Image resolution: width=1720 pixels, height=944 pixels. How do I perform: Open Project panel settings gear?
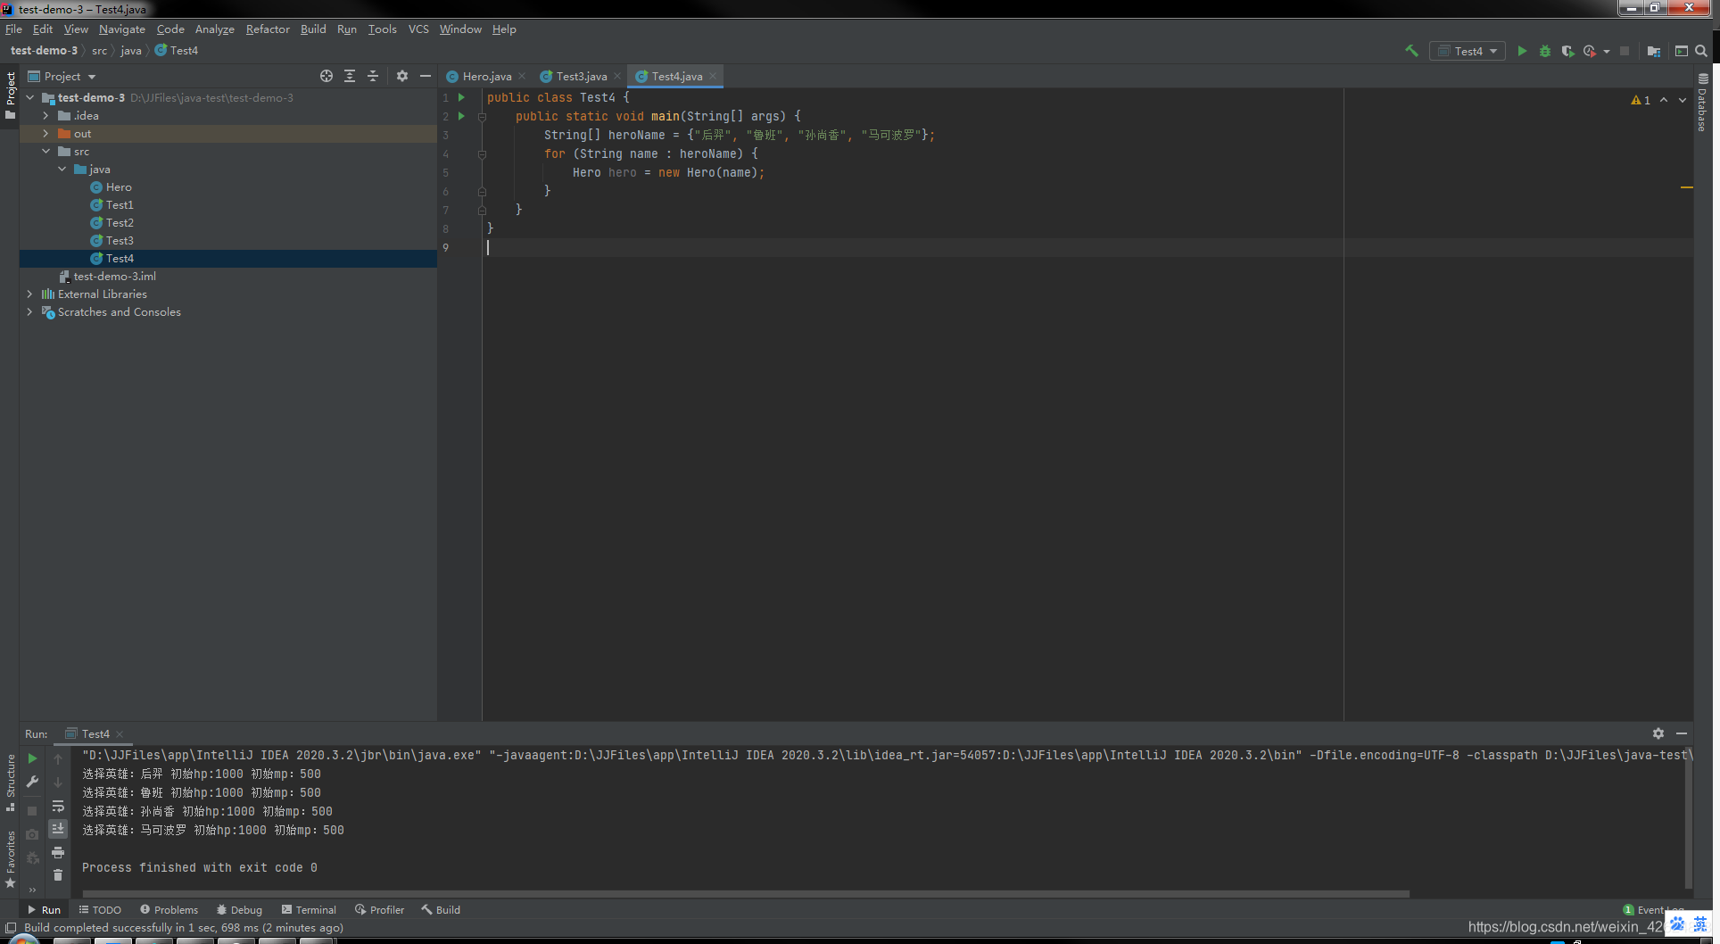coord(402,76)
